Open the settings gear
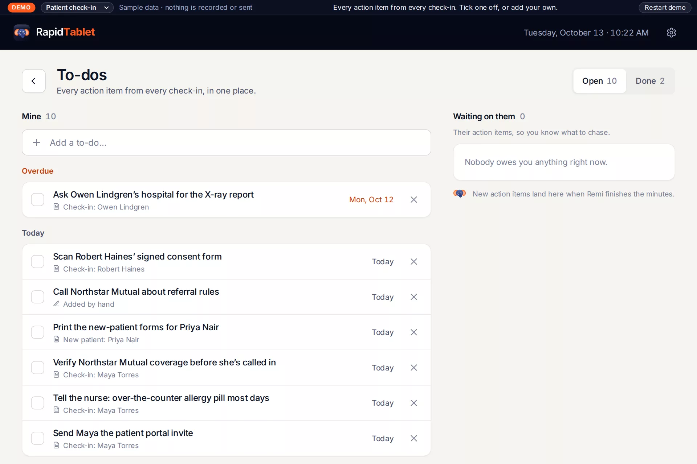697x464 pixels. click(x=671, y=33)
